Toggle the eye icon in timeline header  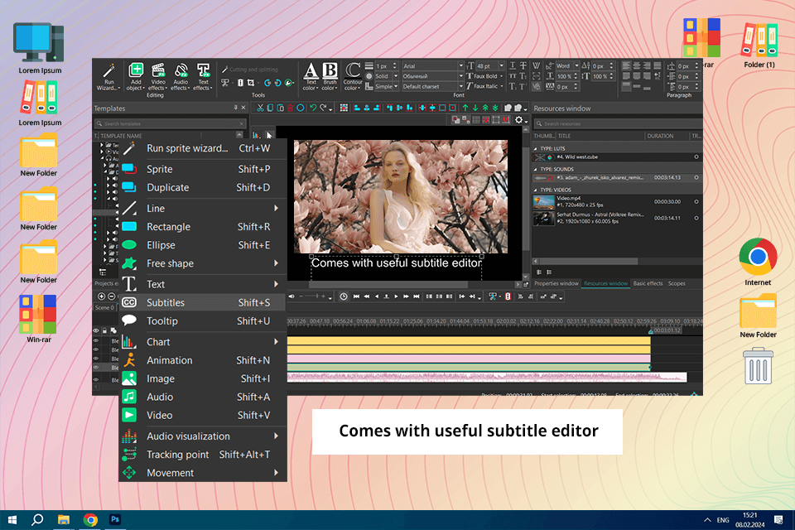click(x=96, y=330)
